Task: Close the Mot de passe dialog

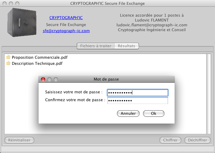Action: (43, 79)
